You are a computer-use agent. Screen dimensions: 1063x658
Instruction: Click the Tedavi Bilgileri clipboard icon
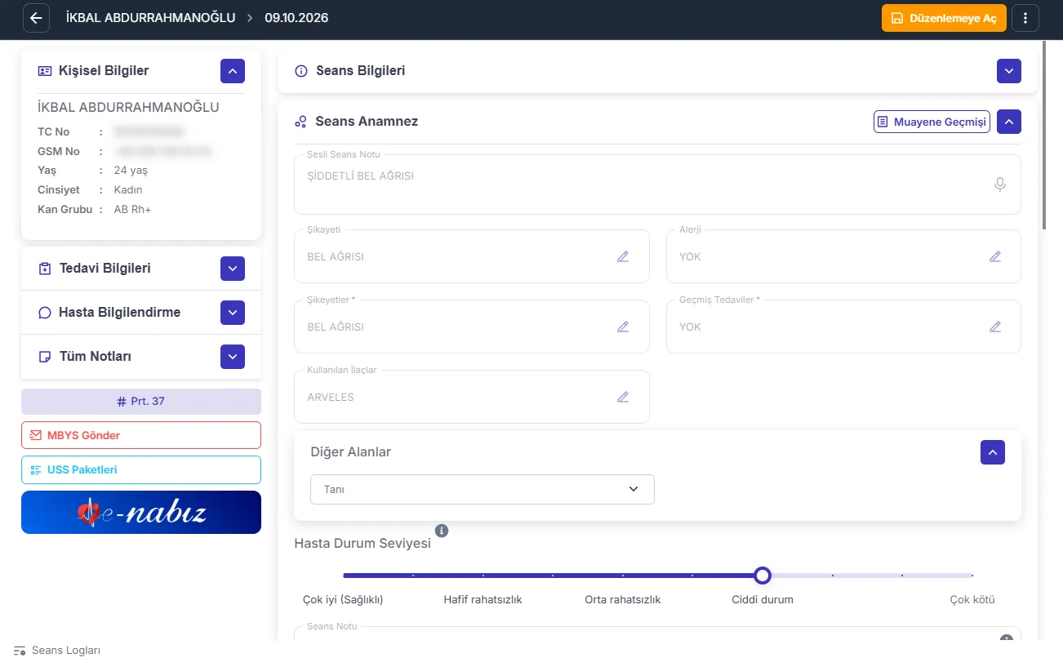click(45, 269)
